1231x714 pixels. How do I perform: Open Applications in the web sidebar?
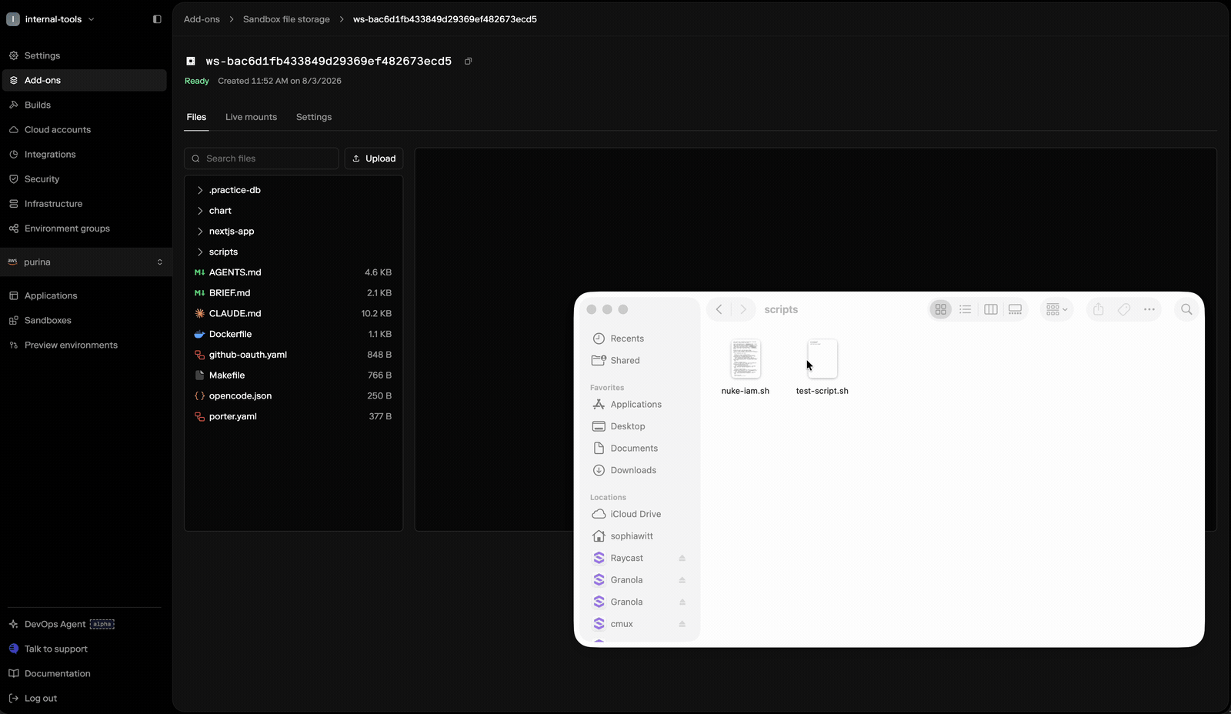point(85,295)
